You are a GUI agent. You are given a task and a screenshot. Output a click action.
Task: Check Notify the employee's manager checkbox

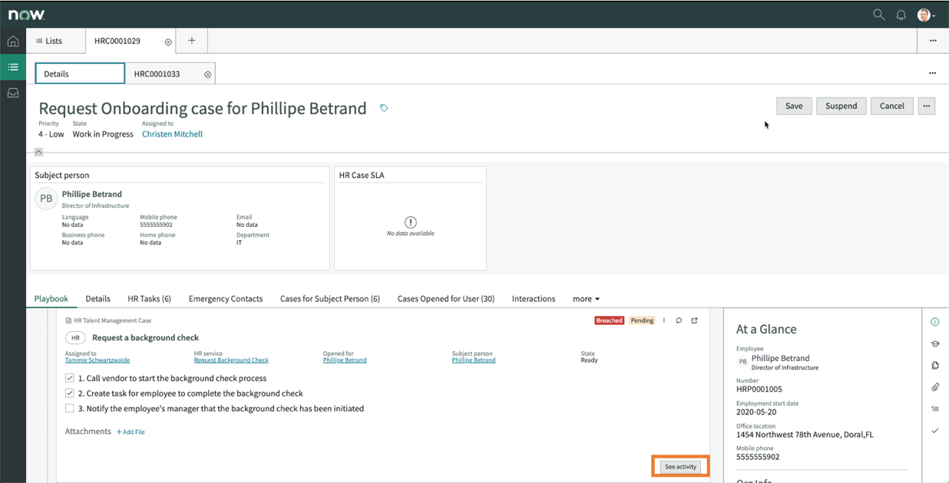[70, 409]
